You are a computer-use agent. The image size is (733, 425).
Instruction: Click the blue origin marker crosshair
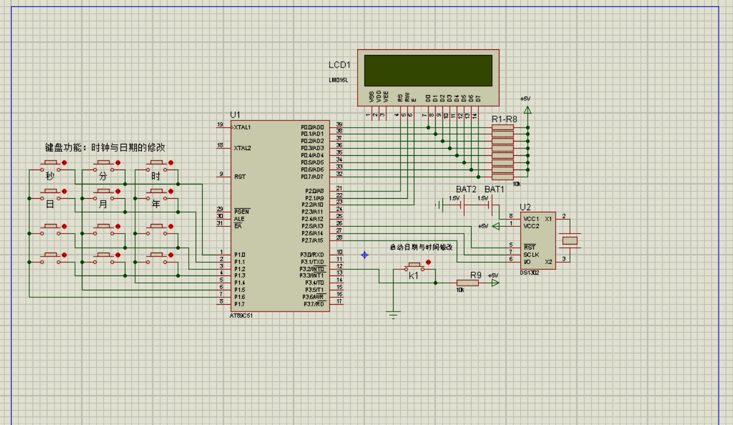point(364,255)
